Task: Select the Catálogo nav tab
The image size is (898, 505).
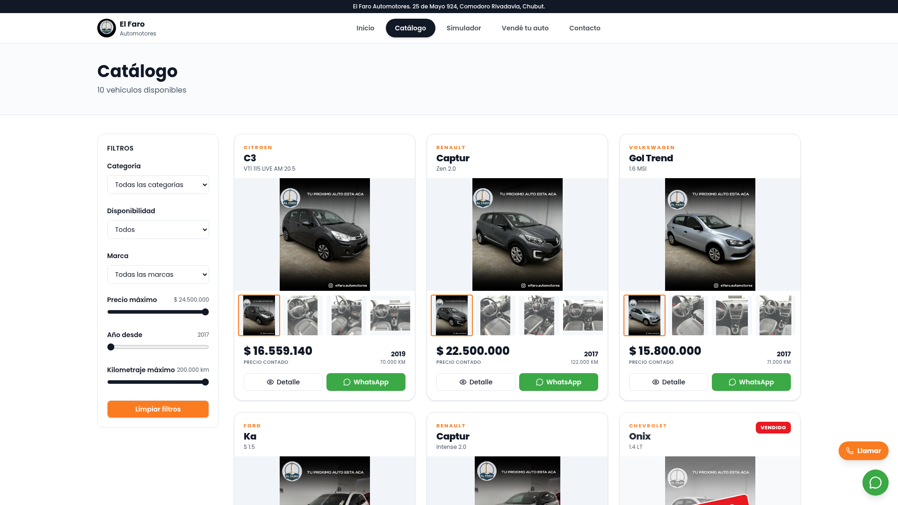Action: [410, 28]
